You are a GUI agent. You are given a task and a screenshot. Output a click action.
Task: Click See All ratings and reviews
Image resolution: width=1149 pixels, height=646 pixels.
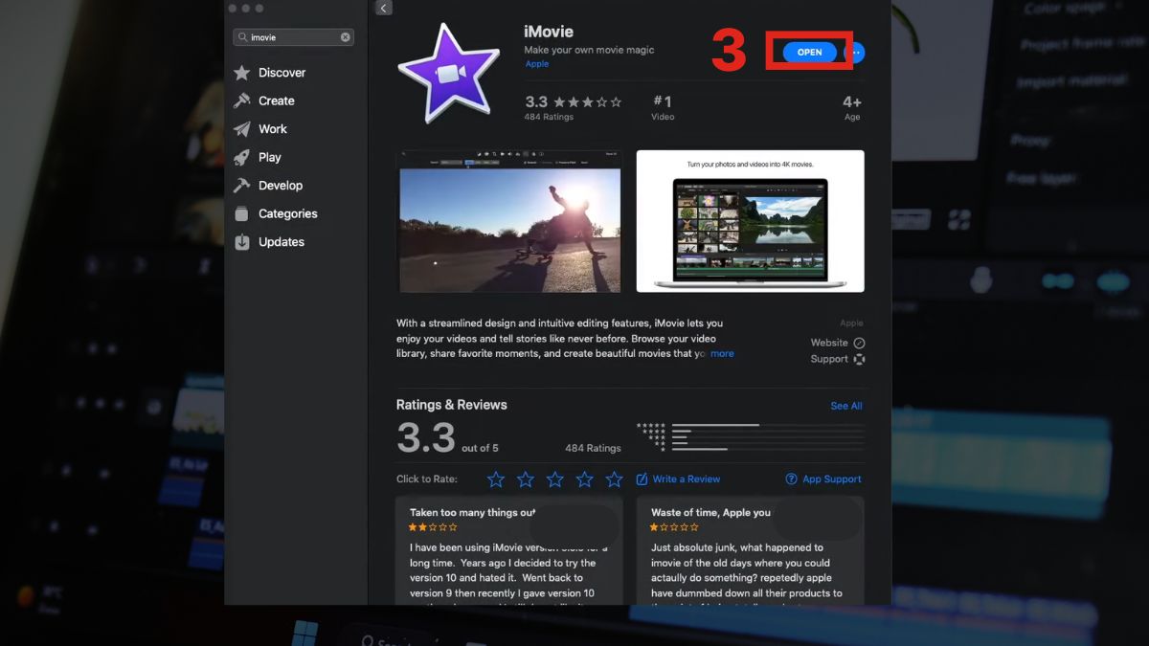[846, 406]
